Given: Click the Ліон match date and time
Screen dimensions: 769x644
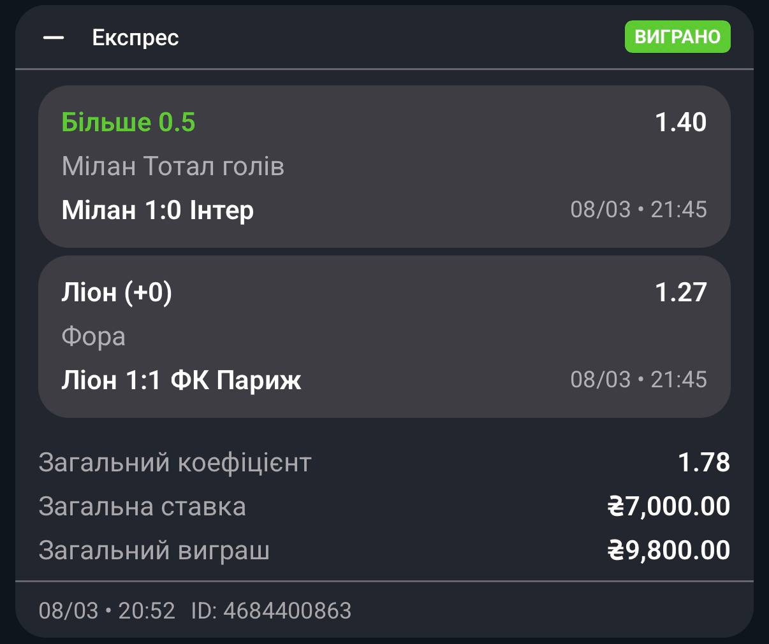Looking at the screenshot, I should [638, 380].
